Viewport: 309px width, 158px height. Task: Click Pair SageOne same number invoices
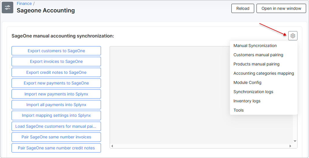56,137
